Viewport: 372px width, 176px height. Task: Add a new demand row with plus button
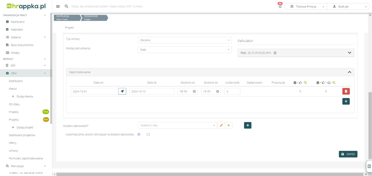point(346,101)
